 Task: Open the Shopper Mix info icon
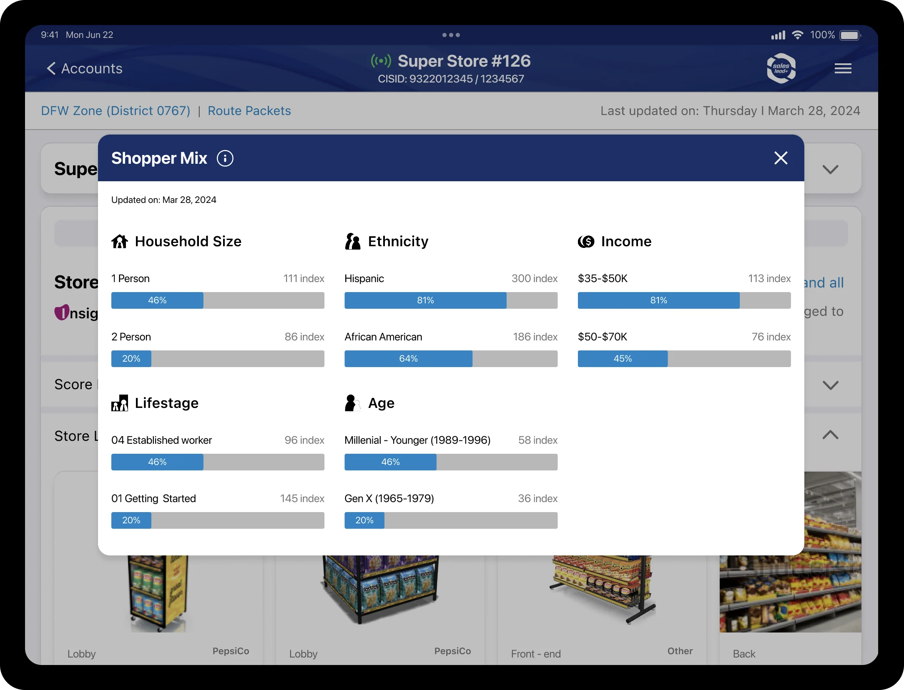tap(225, 158)
